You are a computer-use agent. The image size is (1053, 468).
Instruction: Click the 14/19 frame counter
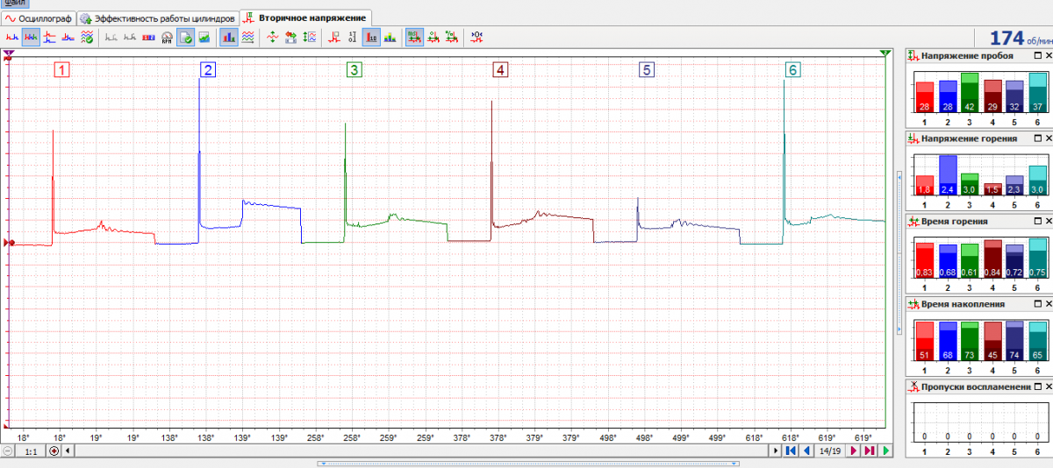(x=829, y=450)
